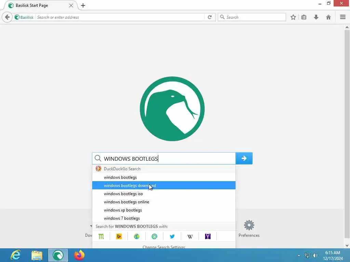Viewport: 350px width, 262px height.
Task: Click the scrollbar up arrow
Action: coord(347,27)
